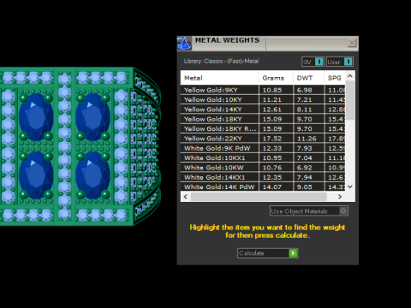Select the White Gold:9K PdW row
The image size is (411, 308).
tap(263, 148)
